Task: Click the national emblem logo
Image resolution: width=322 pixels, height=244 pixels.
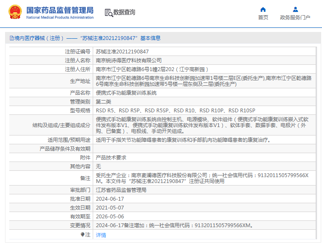Action: pos(15,12)
